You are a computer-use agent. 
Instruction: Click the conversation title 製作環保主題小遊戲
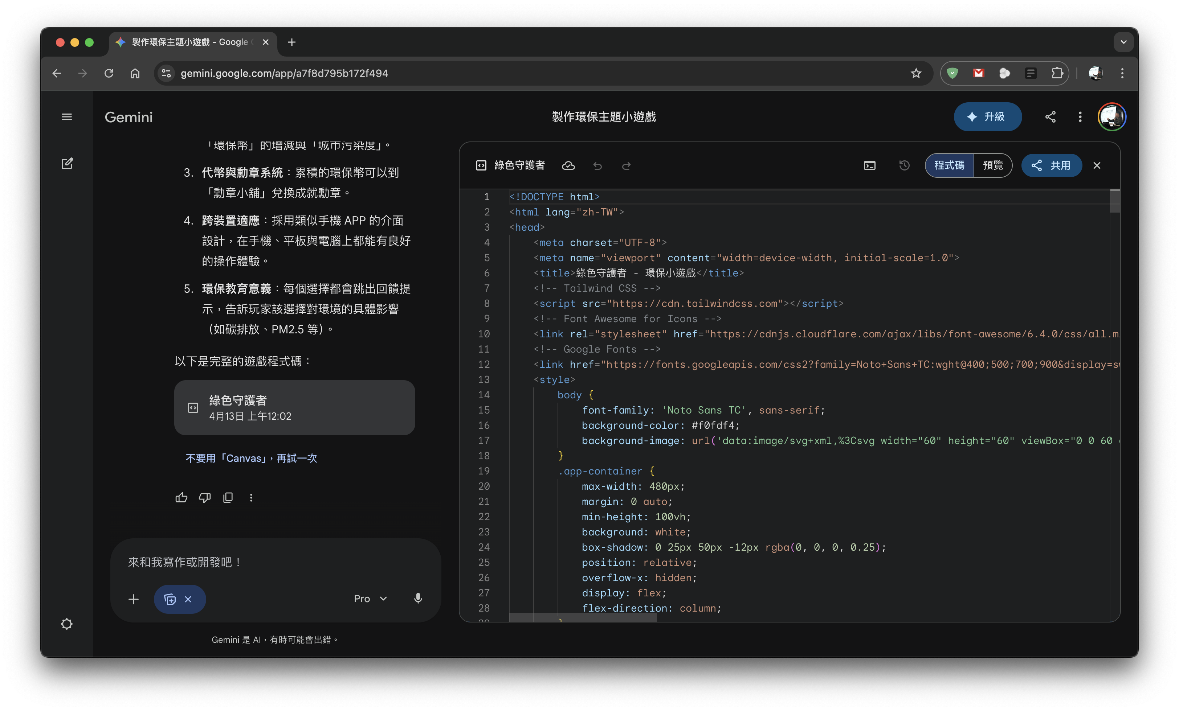pyautogui.click(x=603, y=117)
